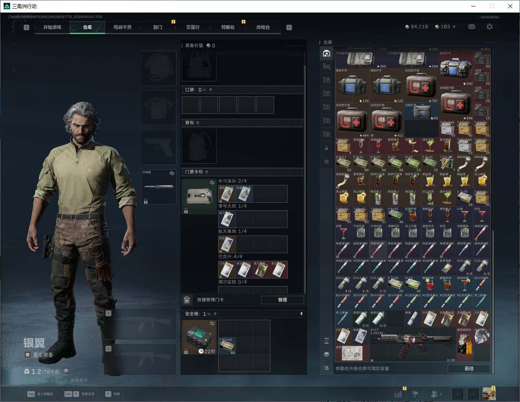The image size is (520, 402).
Task: Select the empty helmet slot
Action: point(159,68)
